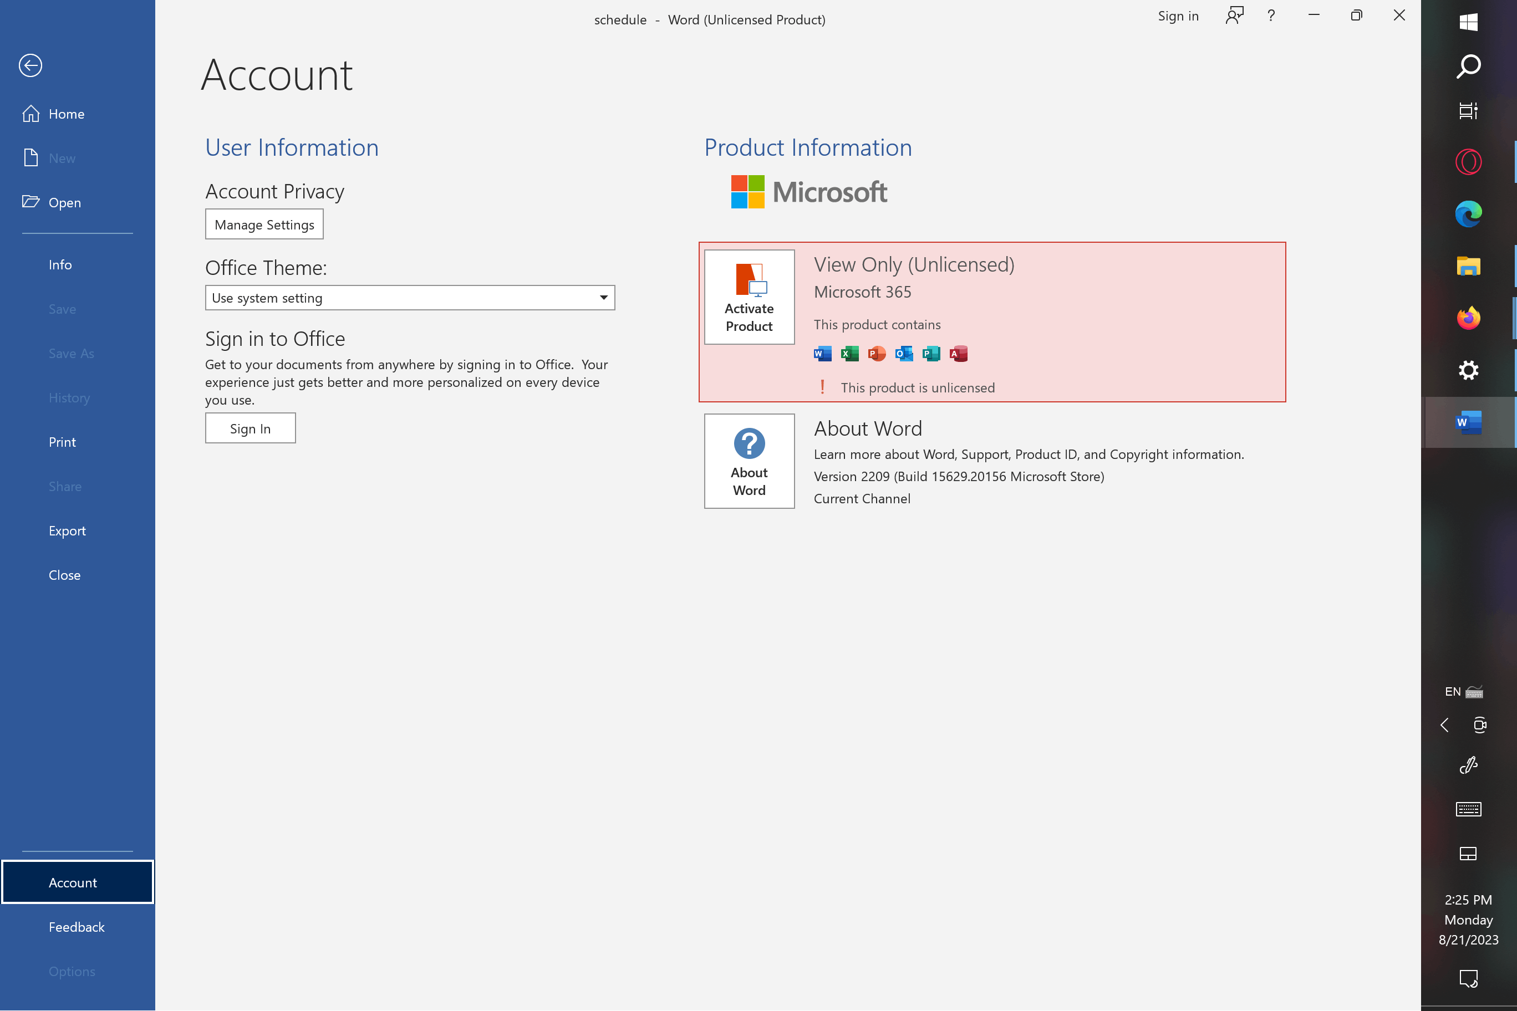The image size is (1517, 1011).
Task: Click the Access app icon in product contents
Action: (959, 353)
